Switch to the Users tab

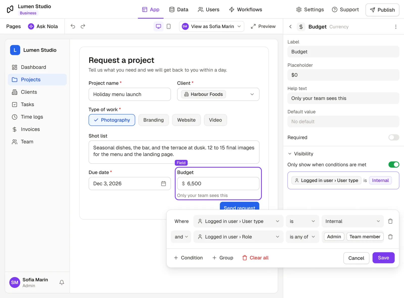coord(209,10)
